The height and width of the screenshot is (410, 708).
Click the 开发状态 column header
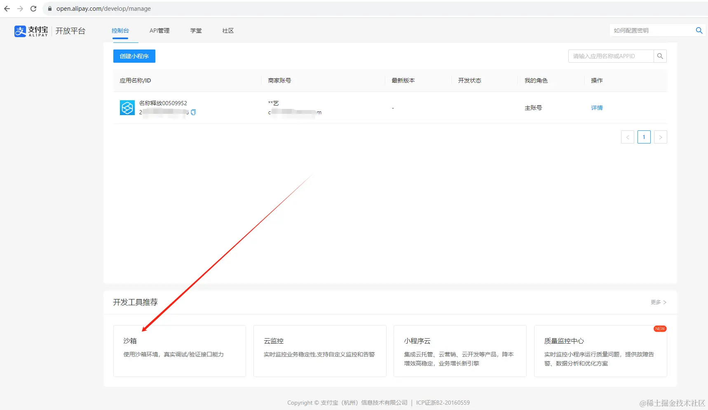pos(469,80)
